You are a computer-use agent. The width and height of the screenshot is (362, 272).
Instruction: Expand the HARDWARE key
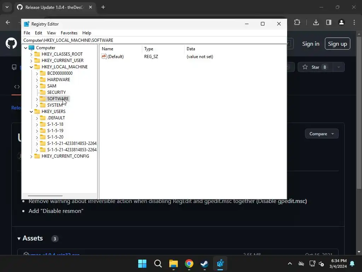click(37, 80)
